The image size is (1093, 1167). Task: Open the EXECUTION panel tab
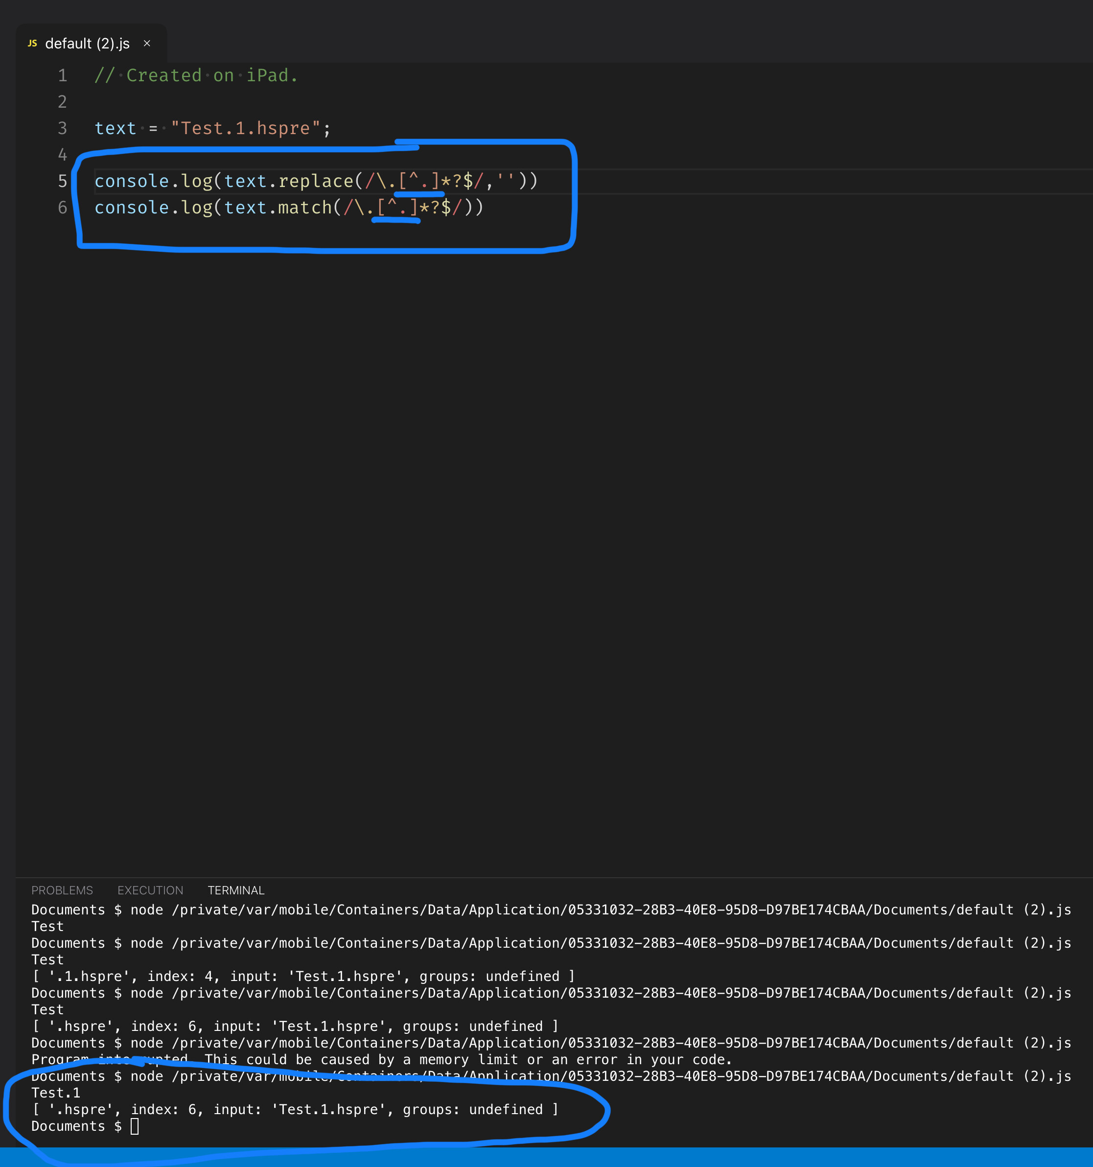(x=150, y=890)
